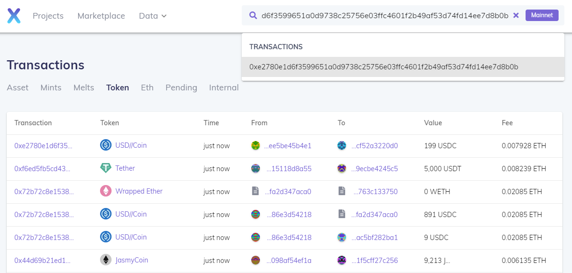Switch to the Mints tab
572x273 pixels.
point(51,87)
